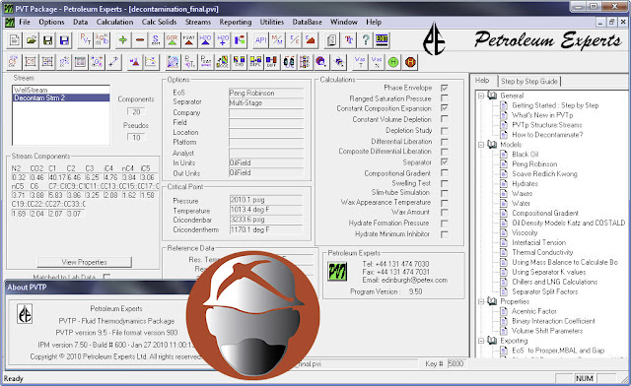Screen dimensions: 631x386
Task: Select Decontam Strm 2 in Stream list
Action: point(61,97)
